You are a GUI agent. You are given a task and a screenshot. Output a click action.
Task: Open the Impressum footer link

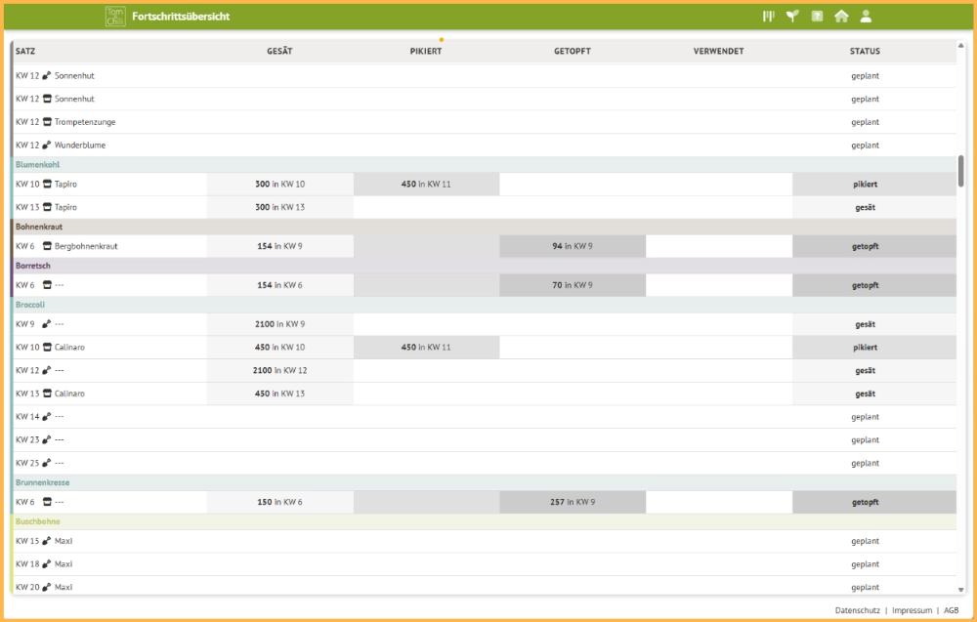click(912, 610)
